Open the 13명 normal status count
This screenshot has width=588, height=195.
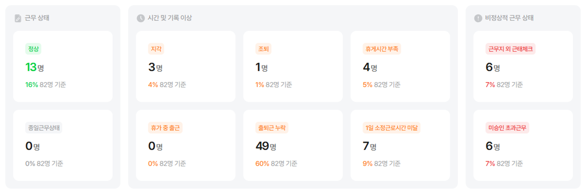(34, 67)
